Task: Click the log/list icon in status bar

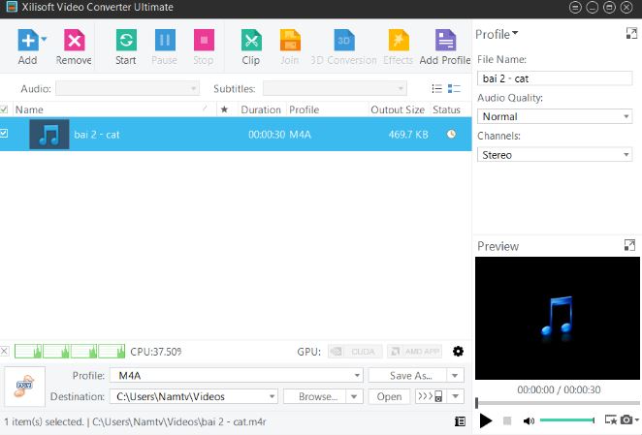Action: click(460, 421)
